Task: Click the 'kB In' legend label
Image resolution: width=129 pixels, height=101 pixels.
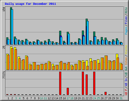Action: tap(126, 82)
